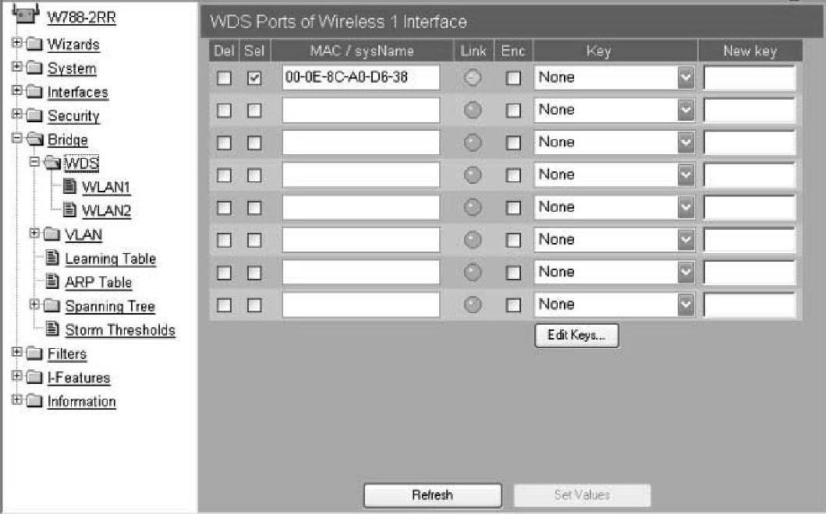Expand the Spanning Tree tree node
Screen dimensions: 826x514
click(x=34, y=305)
